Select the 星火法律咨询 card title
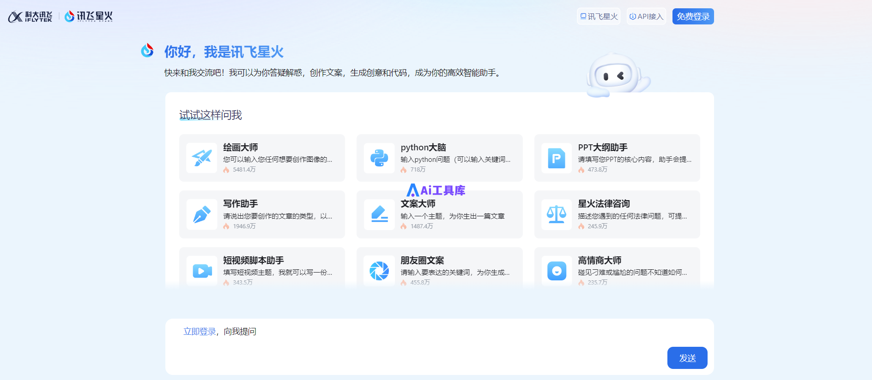This screenshot has width=872, height=380. click(x=604, y=204)
